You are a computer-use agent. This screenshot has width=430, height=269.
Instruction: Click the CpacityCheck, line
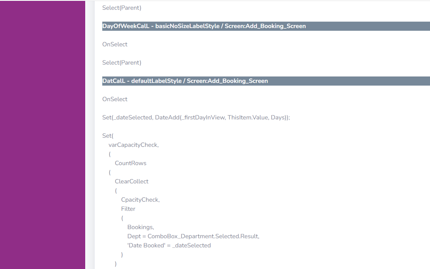tap(140, 200)
